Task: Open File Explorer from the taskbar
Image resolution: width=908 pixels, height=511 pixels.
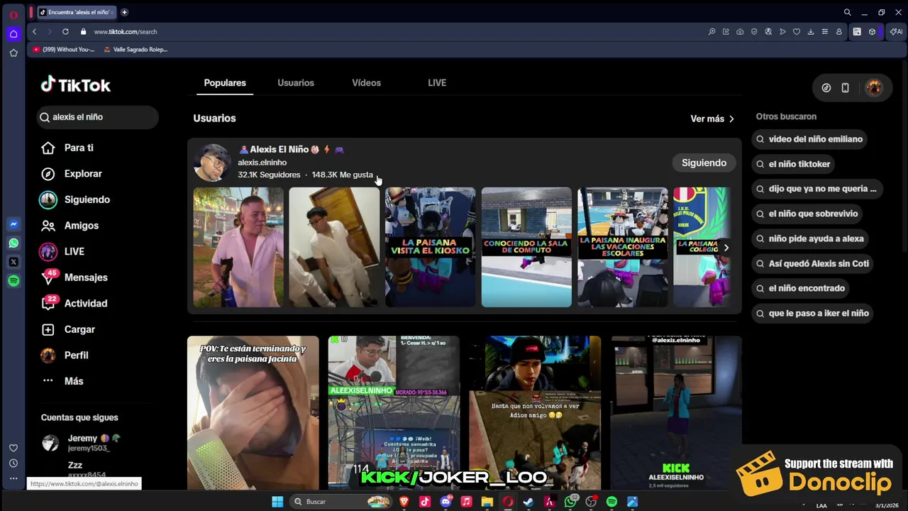Action: coord(487,502)
